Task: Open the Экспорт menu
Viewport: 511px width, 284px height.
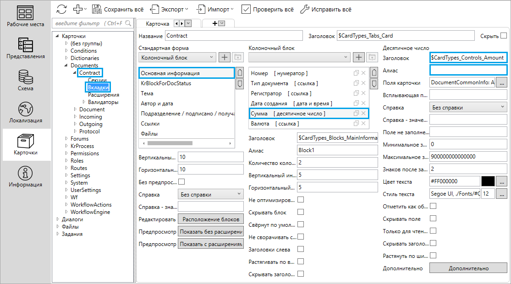Action: tap(169, 9)
